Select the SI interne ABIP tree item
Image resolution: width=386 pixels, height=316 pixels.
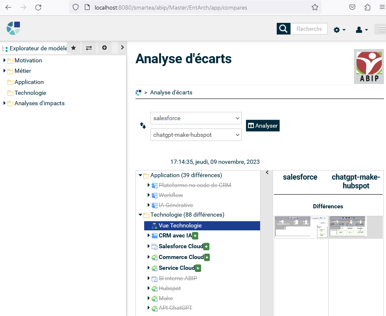click(178, 278)
